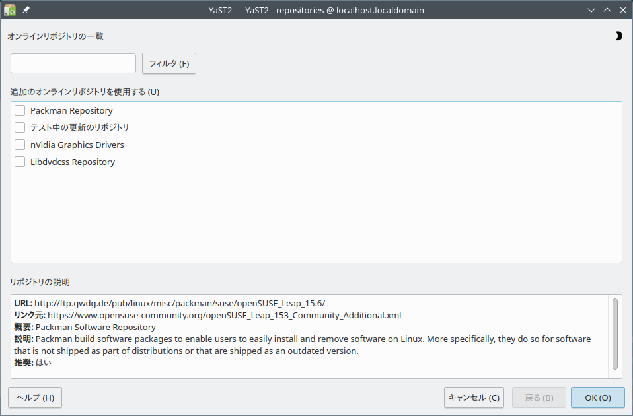Enable nVidia Graphics Drivers checkbox

(20, 145)
